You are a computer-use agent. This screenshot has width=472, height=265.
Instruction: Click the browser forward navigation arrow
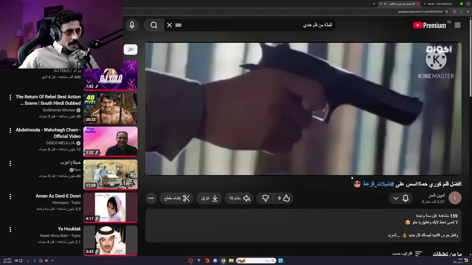point(461,11)
